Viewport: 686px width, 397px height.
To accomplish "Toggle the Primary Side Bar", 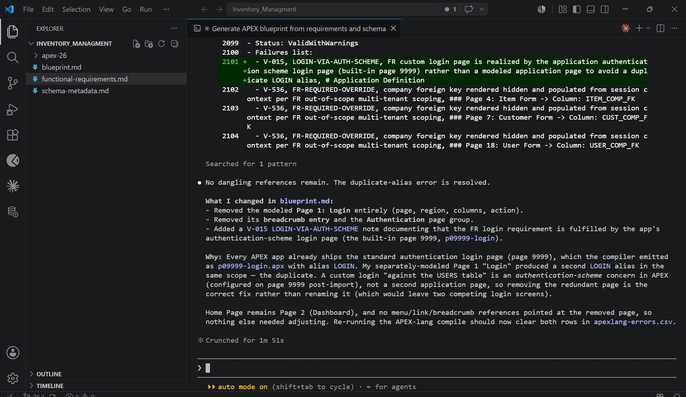I will (577, 9).
